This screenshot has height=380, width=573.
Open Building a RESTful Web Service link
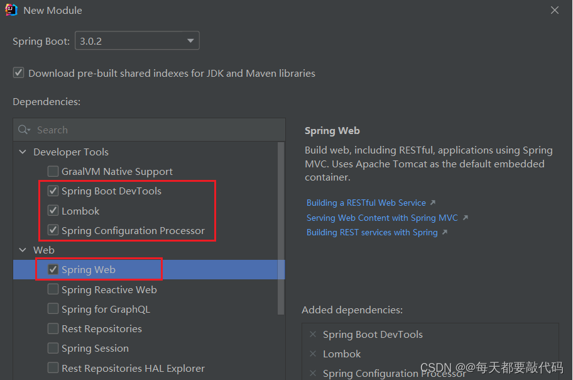click(x=366, y=203)
